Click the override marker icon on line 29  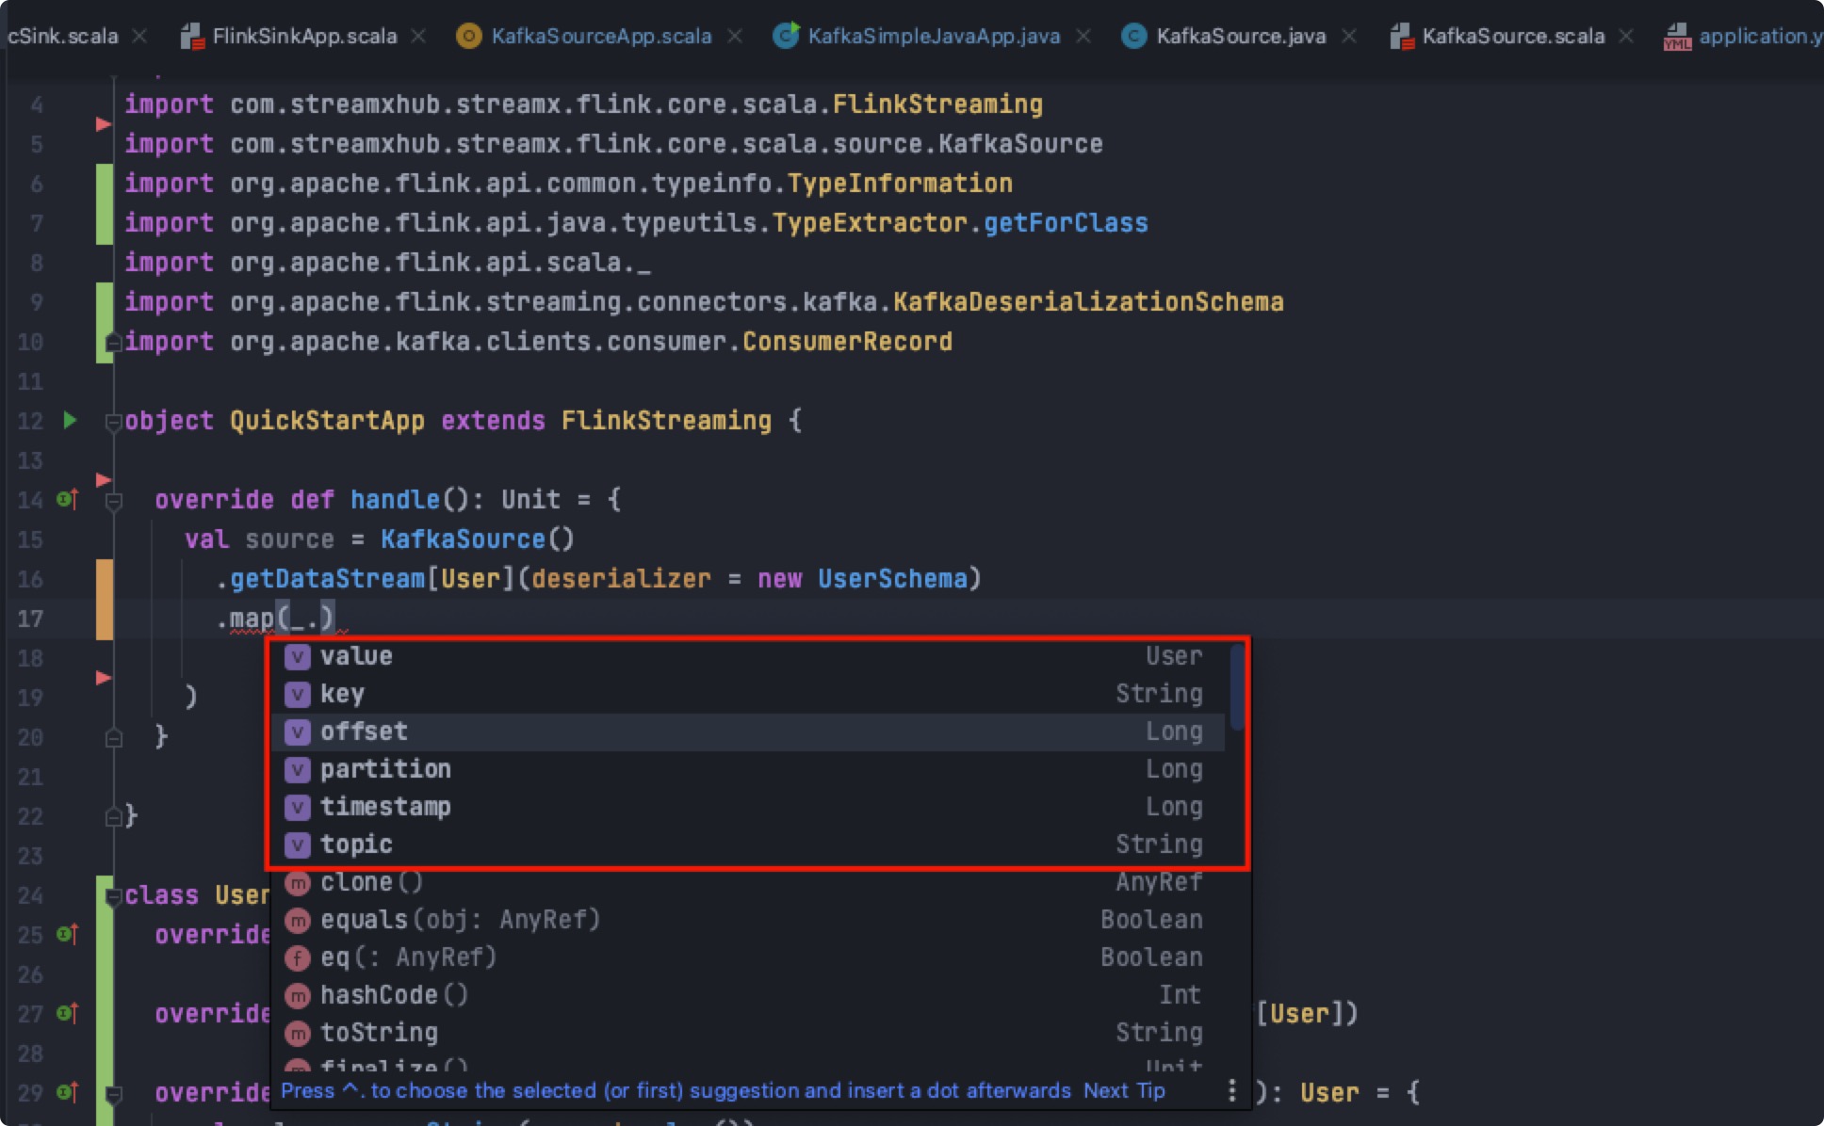pyautogui.click(x=67, y=1092)
